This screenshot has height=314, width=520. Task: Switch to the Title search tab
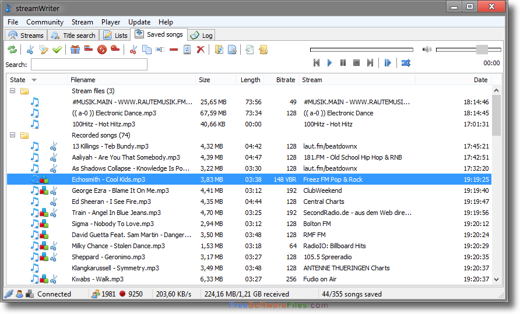click(73, 35)
